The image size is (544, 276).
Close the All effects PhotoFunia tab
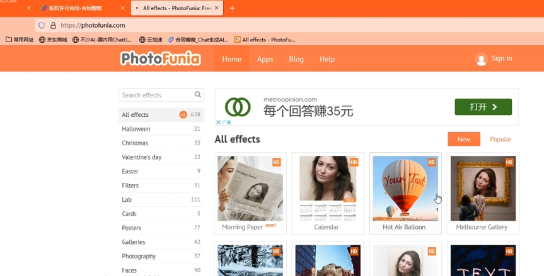pos(217,8)
